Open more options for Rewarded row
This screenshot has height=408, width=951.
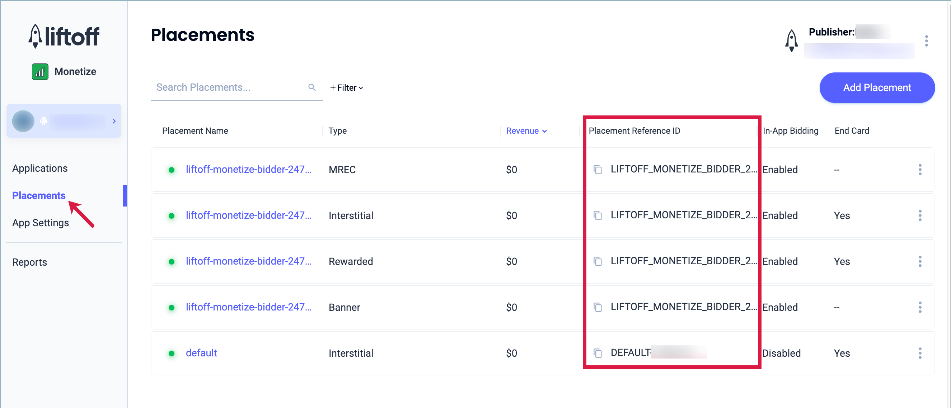coord(920,262)
